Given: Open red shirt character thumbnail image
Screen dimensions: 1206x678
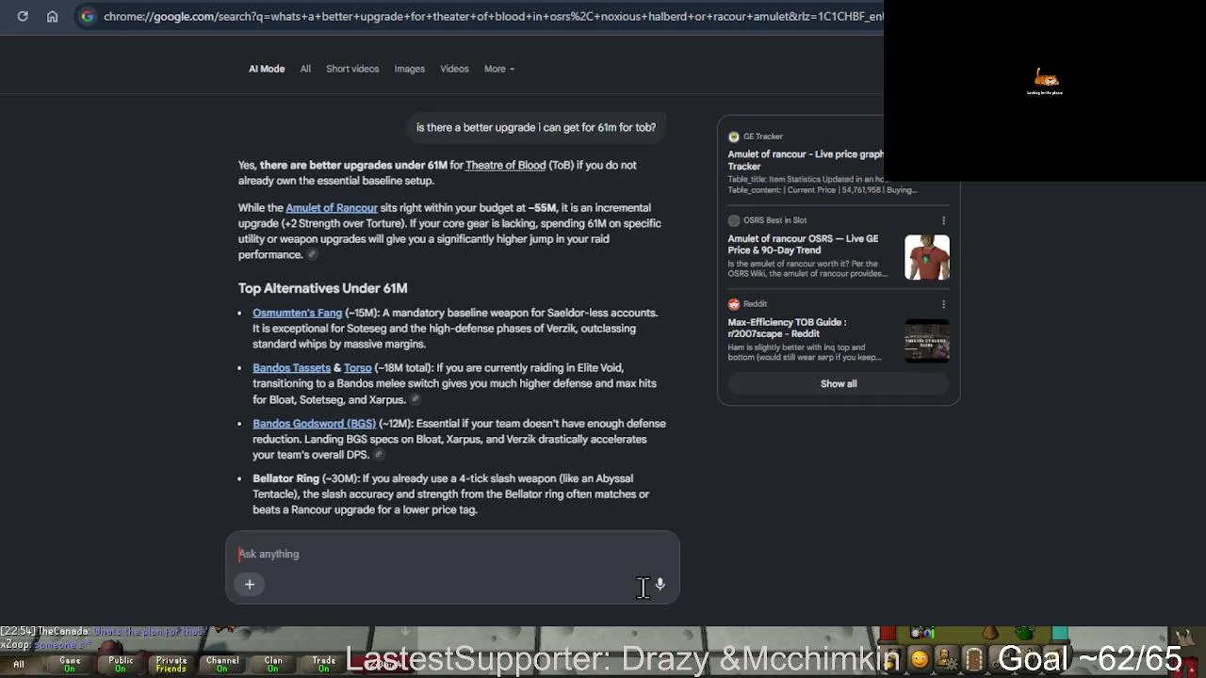Looking at the screenshot, I should [927, 257].
